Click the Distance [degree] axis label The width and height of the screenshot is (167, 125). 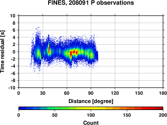[91, 101]
